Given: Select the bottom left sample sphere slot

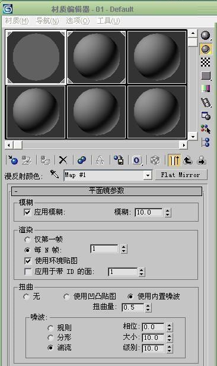Looking at the screenshot, I should click(36, 112).
